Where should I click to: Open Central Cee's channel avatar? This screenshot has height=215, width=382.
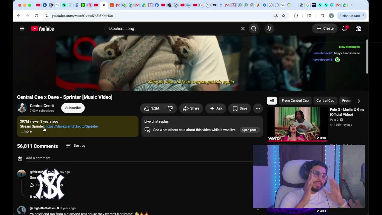click(22, 108)
